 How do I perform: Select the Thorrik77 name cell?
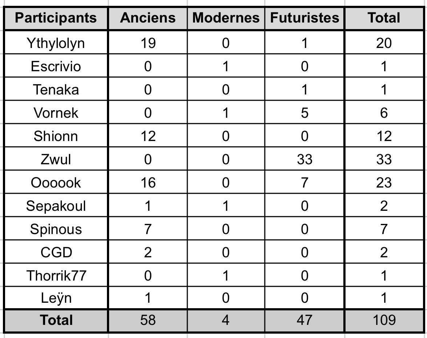tap(56, 275)
